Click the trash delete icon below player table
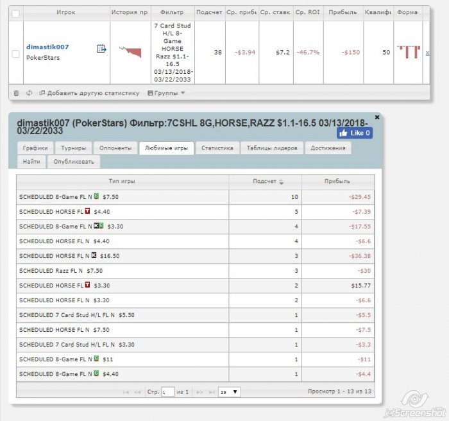The width and height of the screenshot is (449, 421). (x=16, y=93)
